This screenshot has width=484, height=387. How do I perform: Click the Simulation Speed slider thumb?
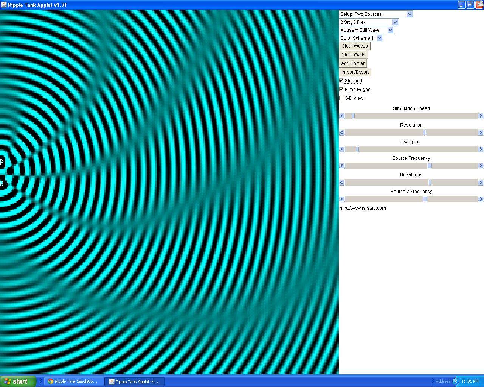coord(353,116)
